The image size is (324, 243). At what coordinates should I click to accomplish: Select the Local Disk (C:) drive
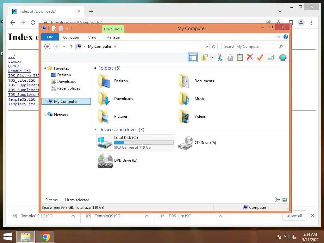click(x=135, y=143)
